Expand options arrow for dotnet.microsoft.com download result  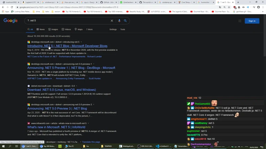point(77,86)
